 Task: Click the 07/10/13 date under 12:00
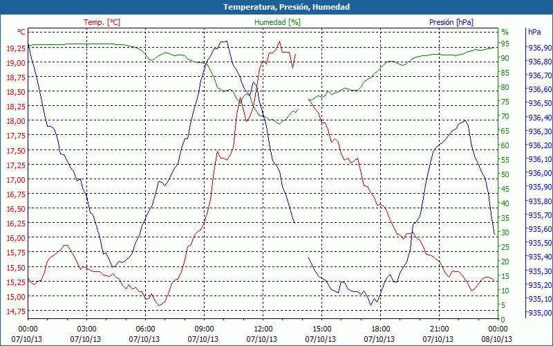[262, 339]
